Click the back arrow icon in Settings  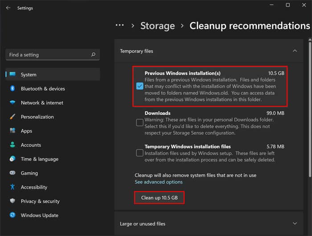pos(8,8)
